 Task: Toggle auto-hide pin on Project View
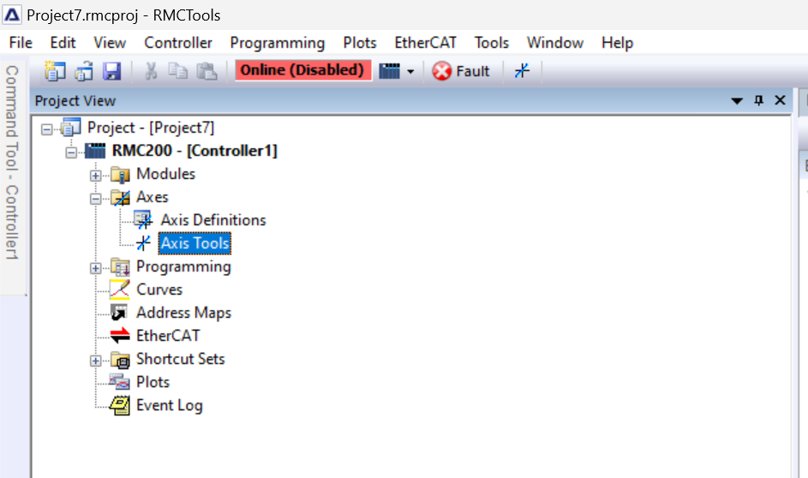[x=758, y=100]
